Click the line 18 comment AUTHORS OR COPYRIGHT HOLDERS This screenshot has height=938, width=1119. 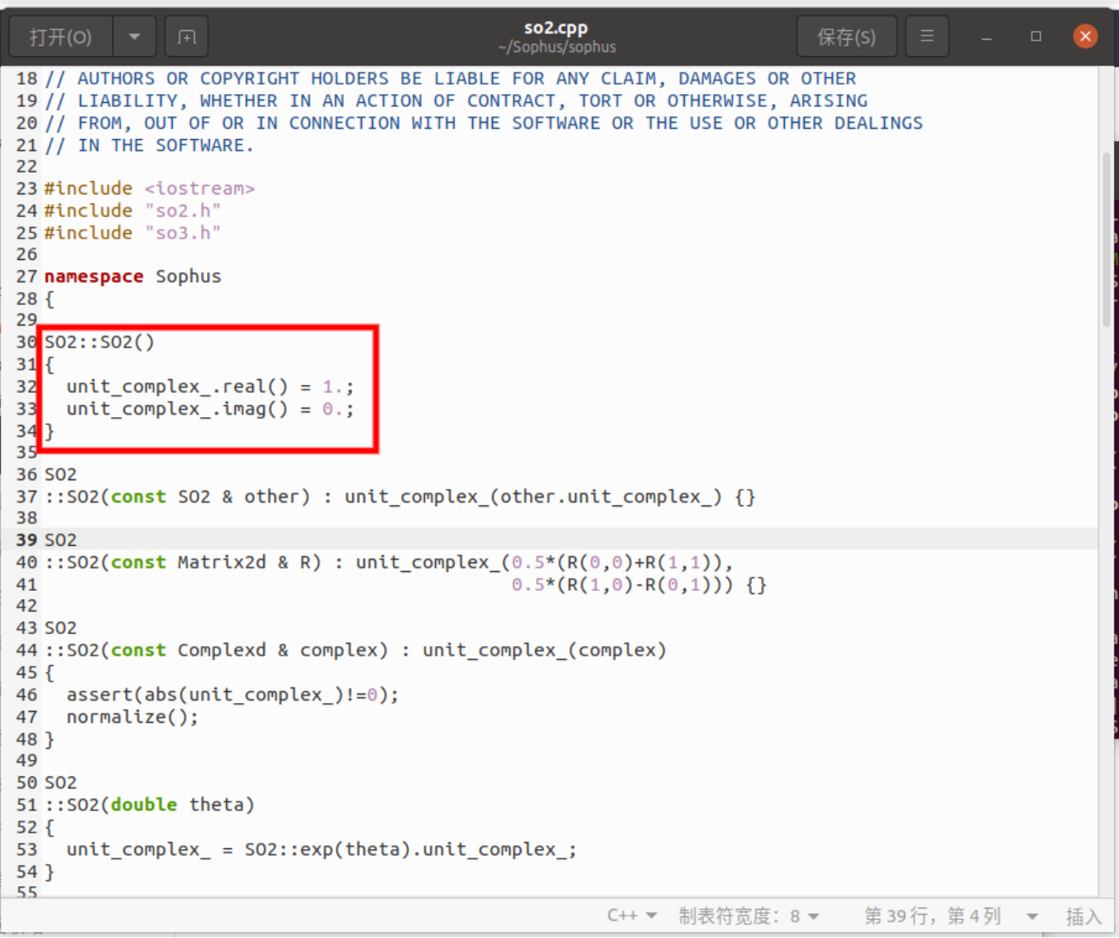pyautogui.click(x=450, y=79)
